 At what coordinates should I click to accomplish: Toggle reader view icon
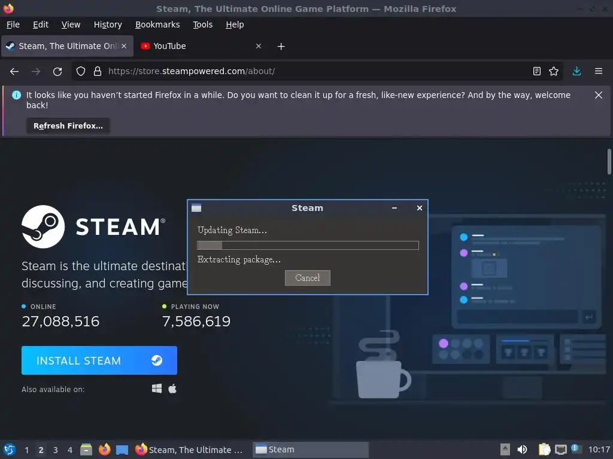click(x=537, y=71)
